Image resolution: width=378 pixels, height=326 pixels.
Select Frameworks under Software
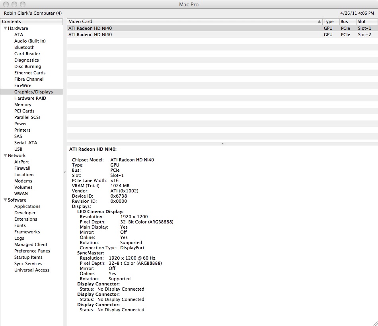[x=27, y=232]
